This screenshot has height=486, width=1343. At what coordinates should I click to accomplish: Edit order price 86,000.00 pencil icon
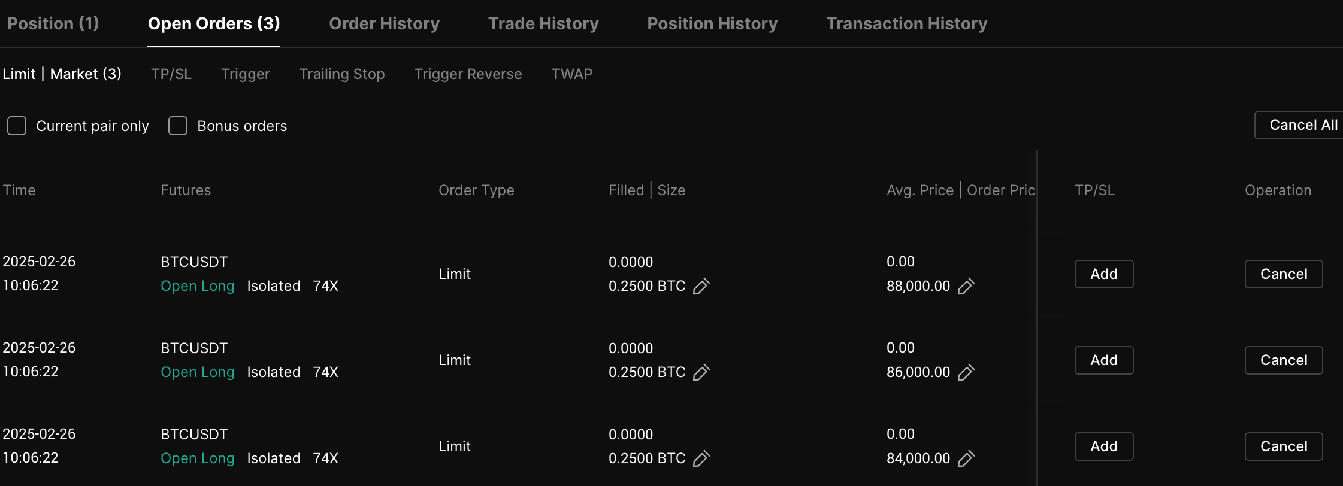click(966, 372)
